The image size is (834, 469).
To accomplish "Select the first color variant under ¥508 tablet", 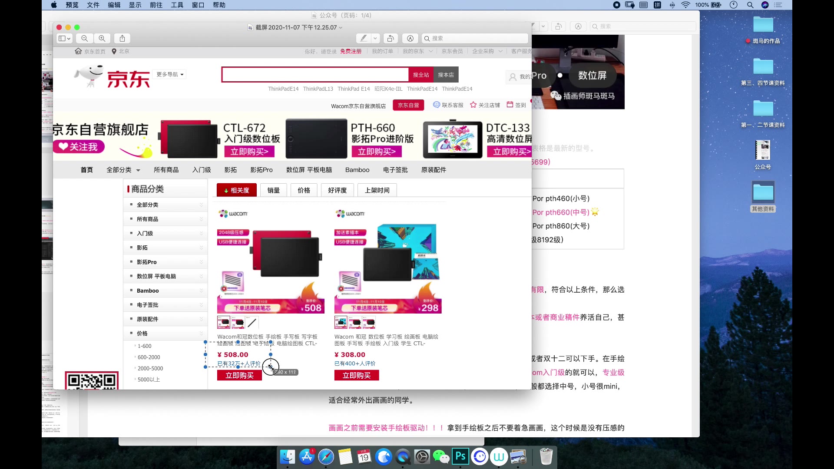I will point(224,322).
